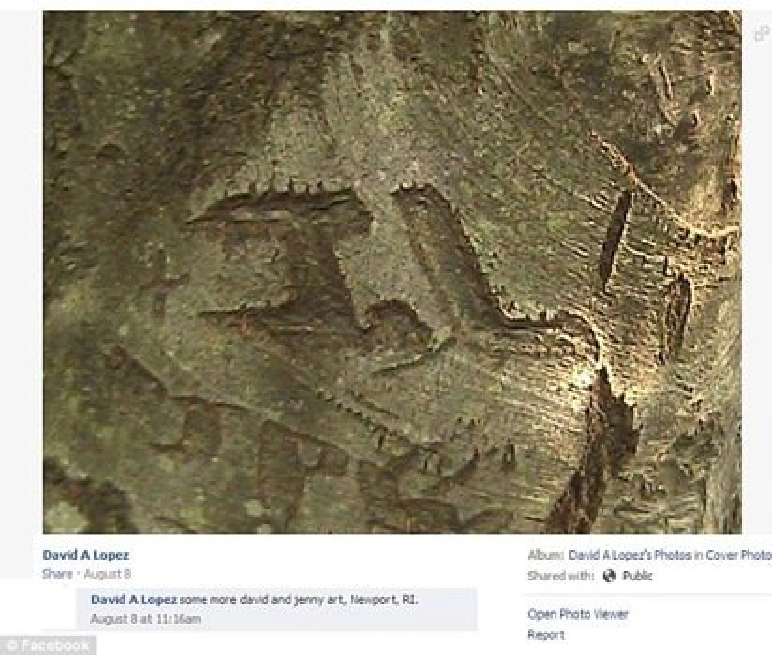Click the Public globe icon
This screenshot has height=655, width=772.
tap(610, 576)
